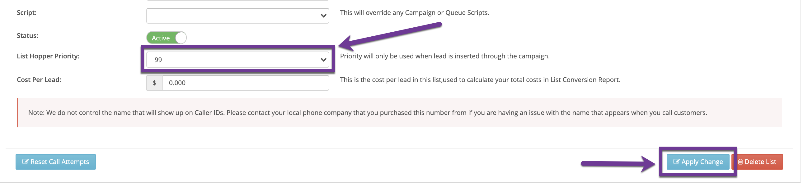Click the "Status:" field label
The image size is (808, 187).
28,36
